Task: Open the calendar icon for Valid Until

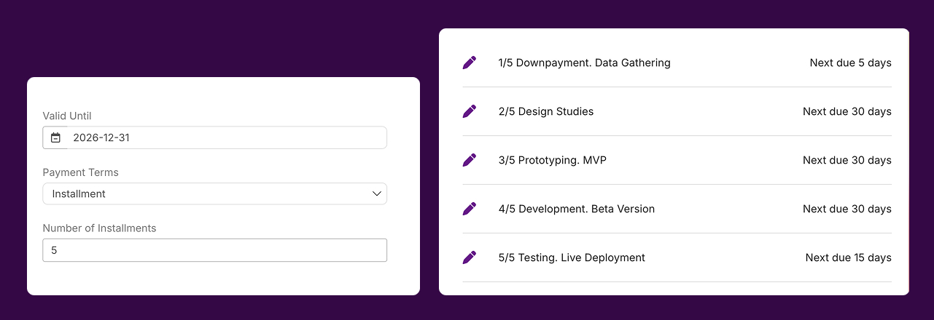Action: pyautogui.click(x=55, y=137)
